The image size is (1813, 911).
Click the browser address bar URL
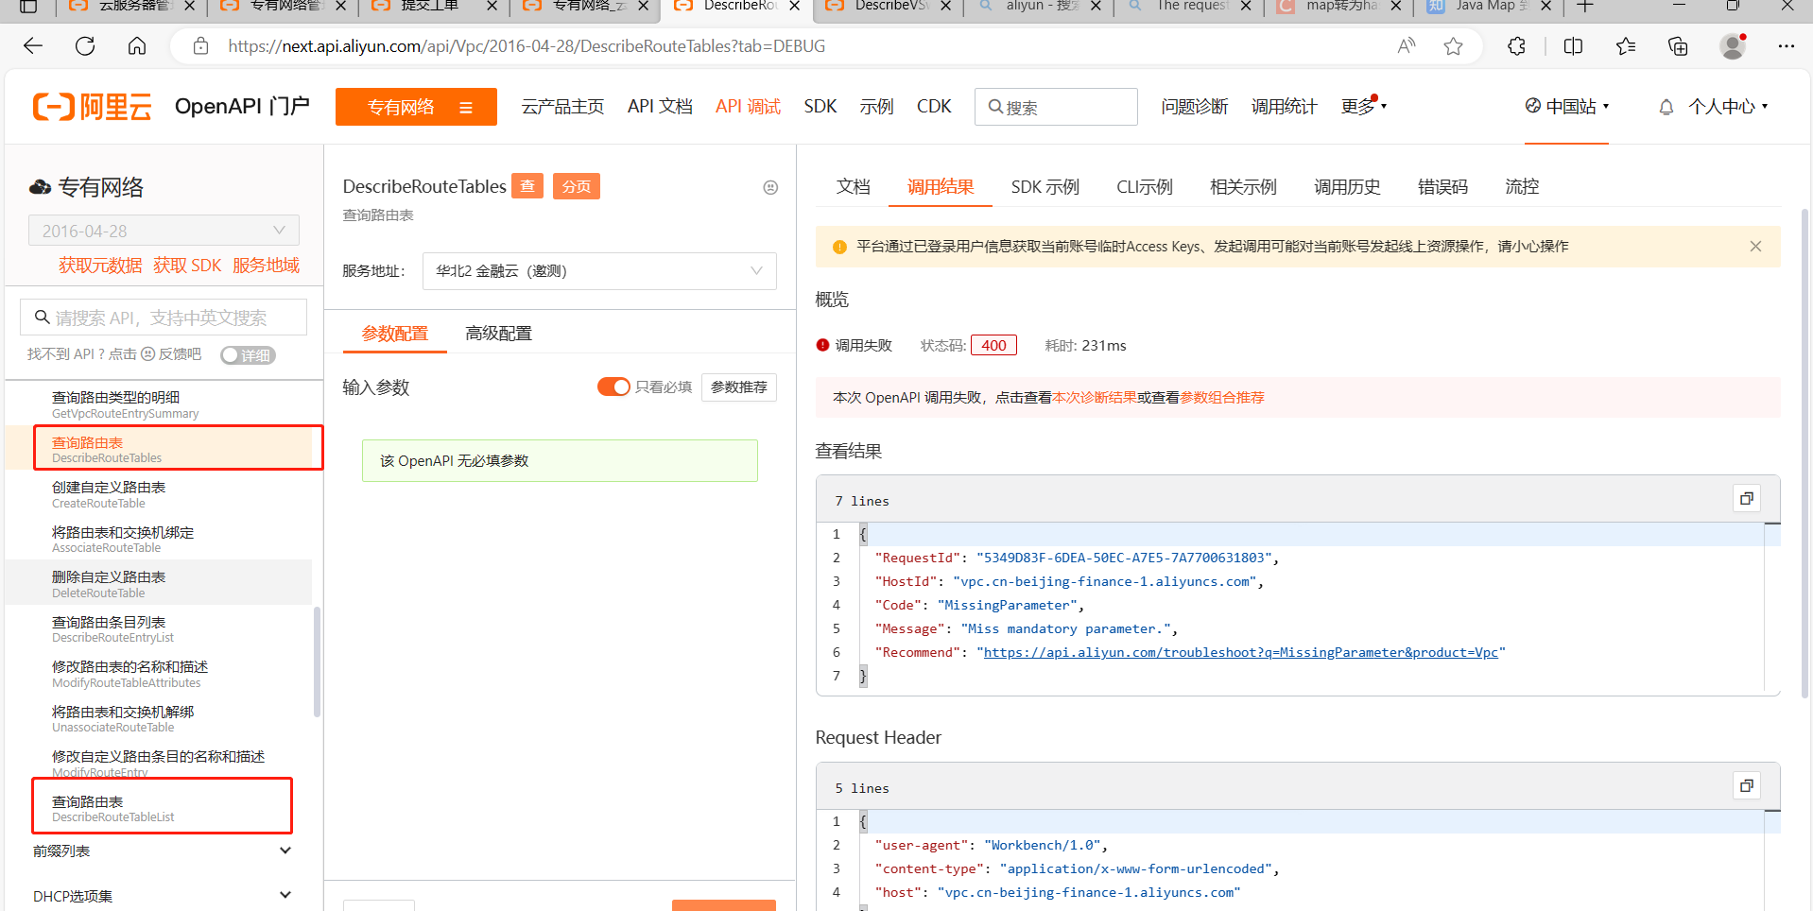[x=527, y=46]
